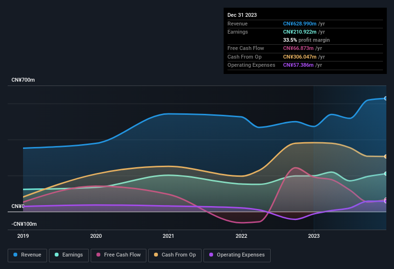This screenshot has height=269, width=394.
Task: Click the 33.5% profit margin text
Action: point(306,40)
